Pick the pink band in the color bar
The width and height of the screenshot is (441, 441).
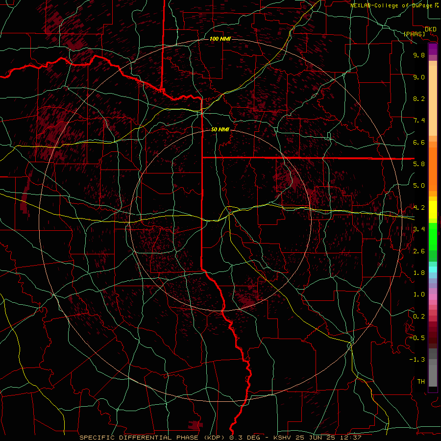(433, 297)
